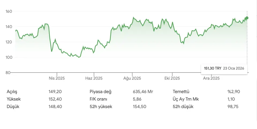The height and width of the screenshot is (129, 257).
Task: Click the F/K oranı label
Action: coord(98,99)
